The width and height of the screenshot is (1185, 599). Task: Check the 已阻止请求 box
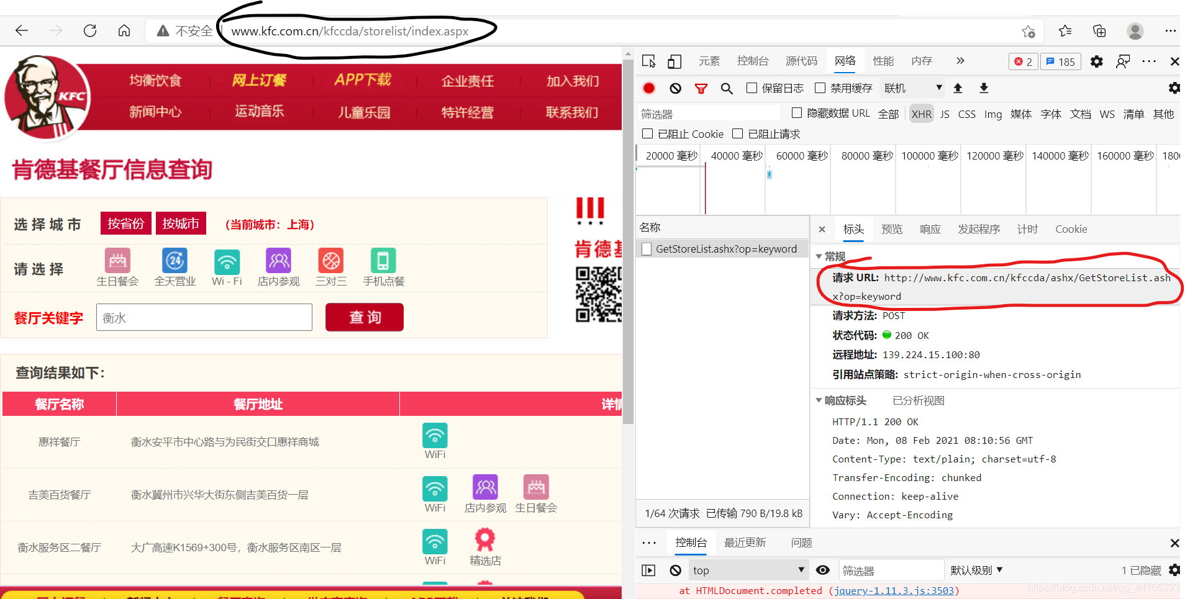[738, 133]
